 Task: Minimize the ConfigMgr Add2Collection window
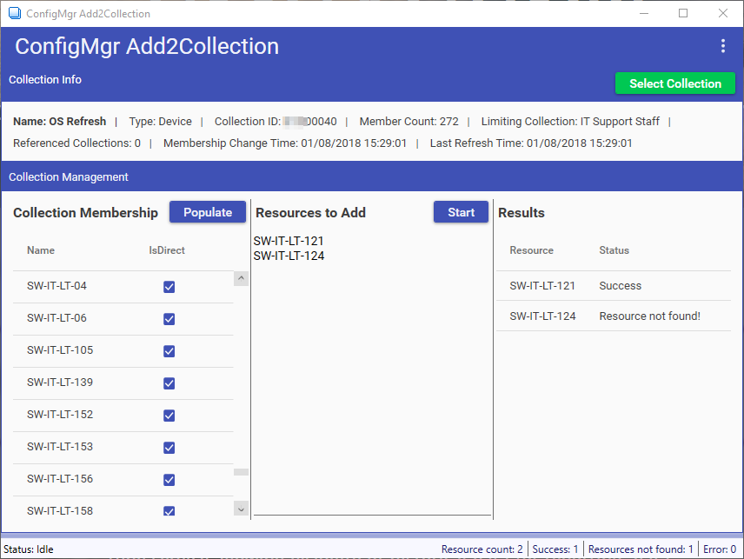[644, 13]
